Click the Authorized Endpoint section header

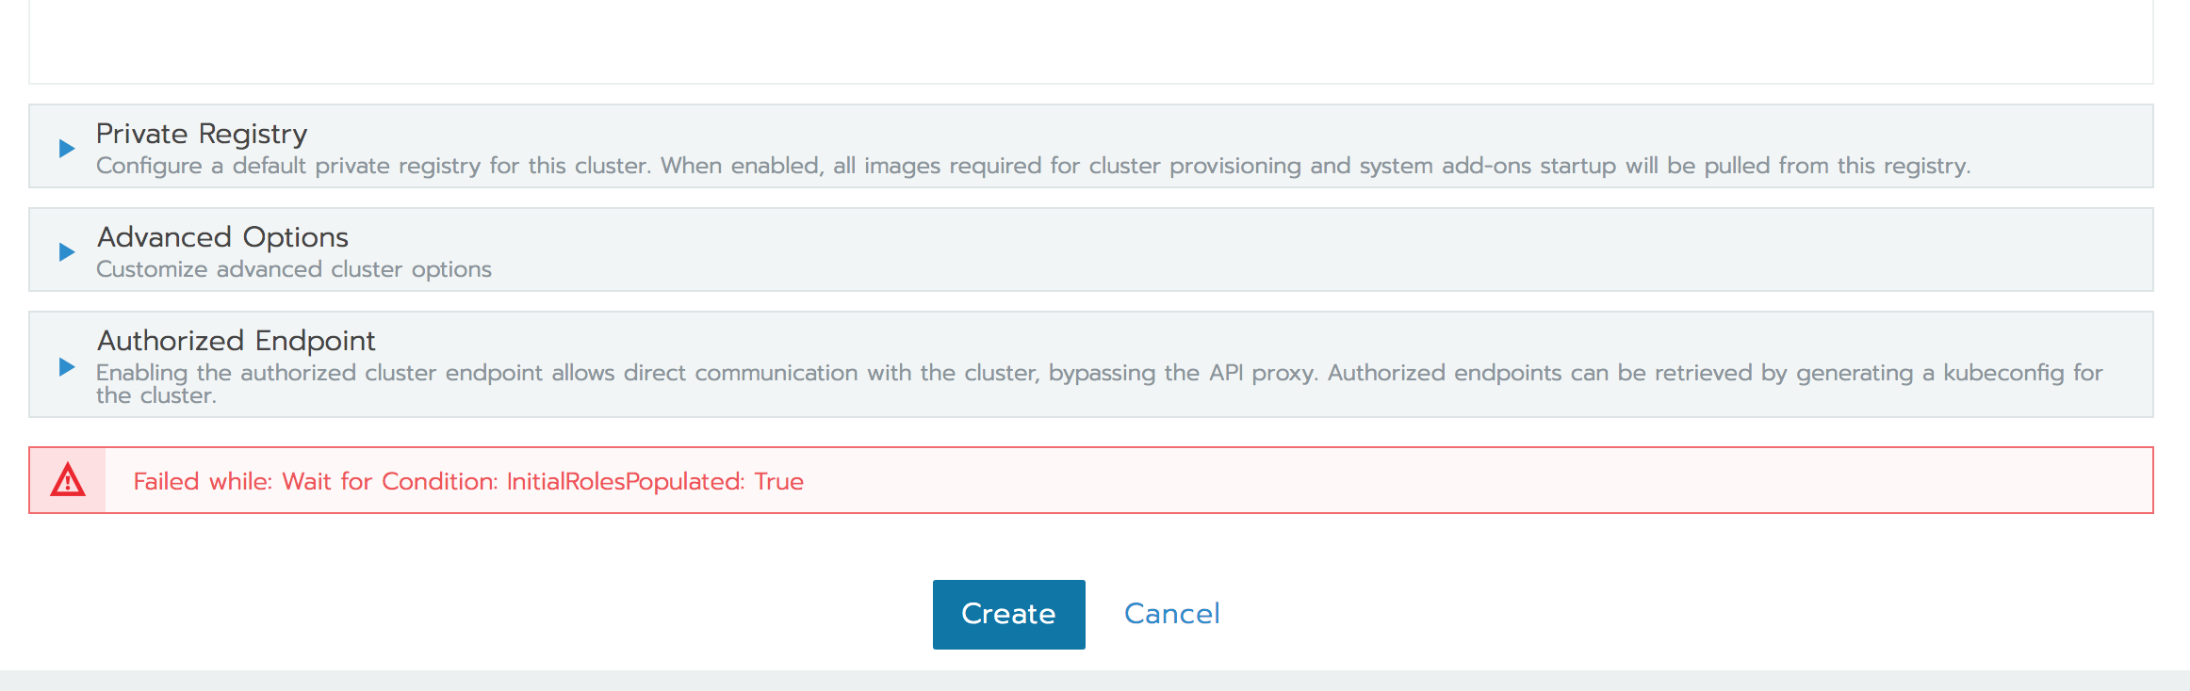click(x=234, y=341)
